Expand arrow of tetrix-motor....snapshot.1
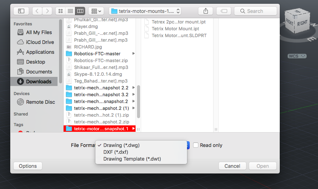Viewport: 318px width, 189px height. tap(133, 128)
